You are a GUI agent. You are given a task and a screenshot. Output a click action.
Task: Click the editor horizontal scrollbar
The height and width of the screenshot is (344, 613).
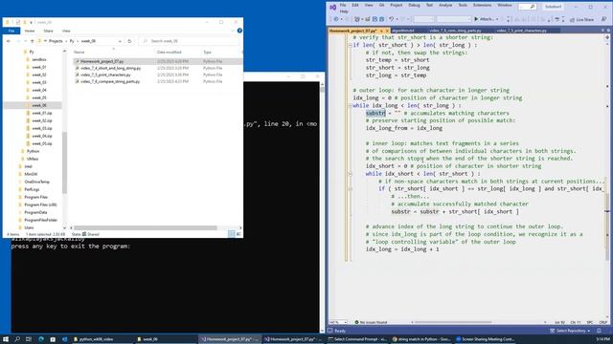(453, 322)
